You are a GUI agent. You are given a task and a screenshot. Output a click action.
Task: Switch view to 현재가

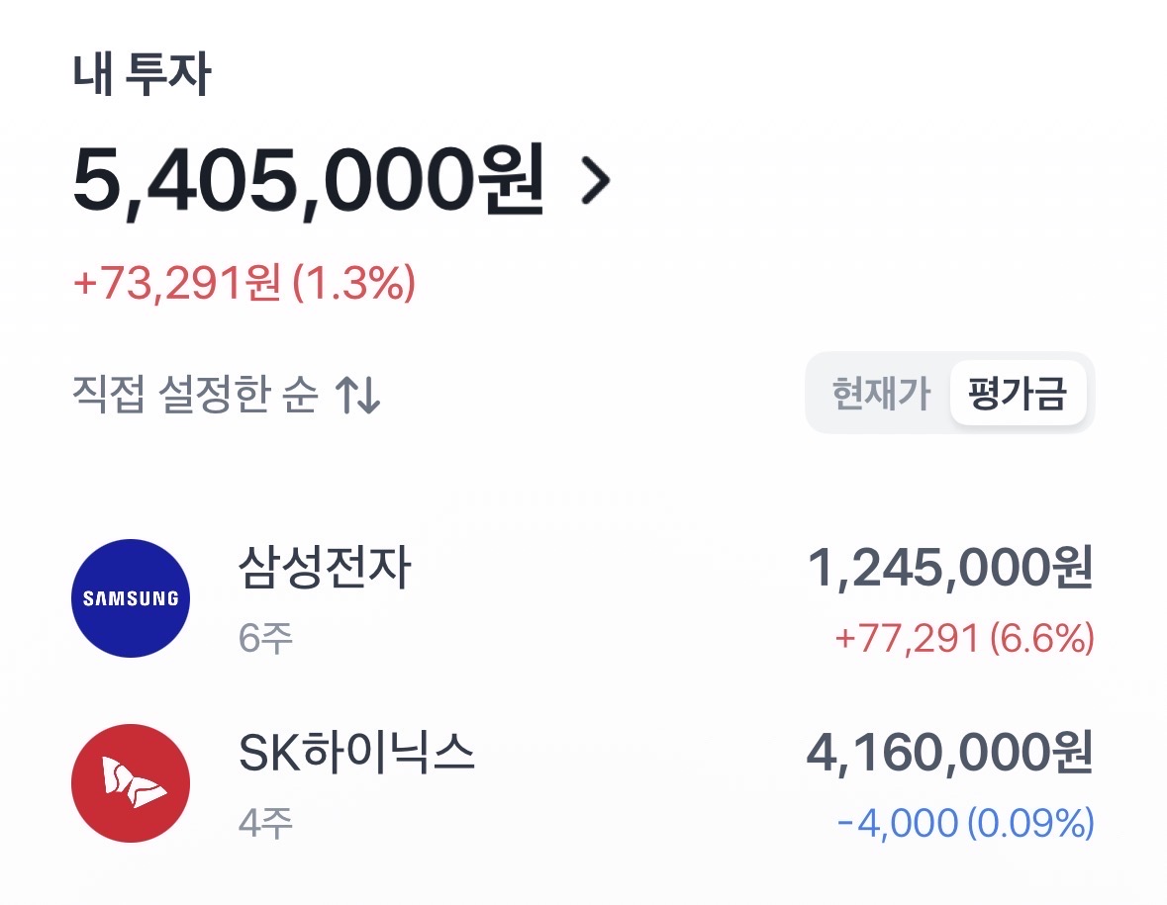pyautogui.click(x=881, y=394)
